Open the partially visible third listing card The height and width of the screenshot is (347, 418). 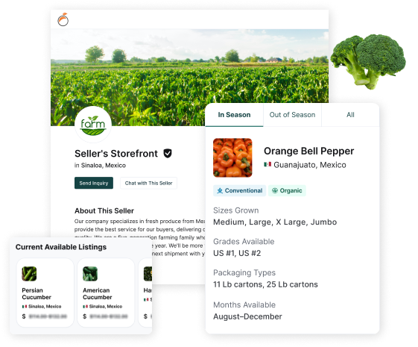pyautogui.click(x=145, y=293)
